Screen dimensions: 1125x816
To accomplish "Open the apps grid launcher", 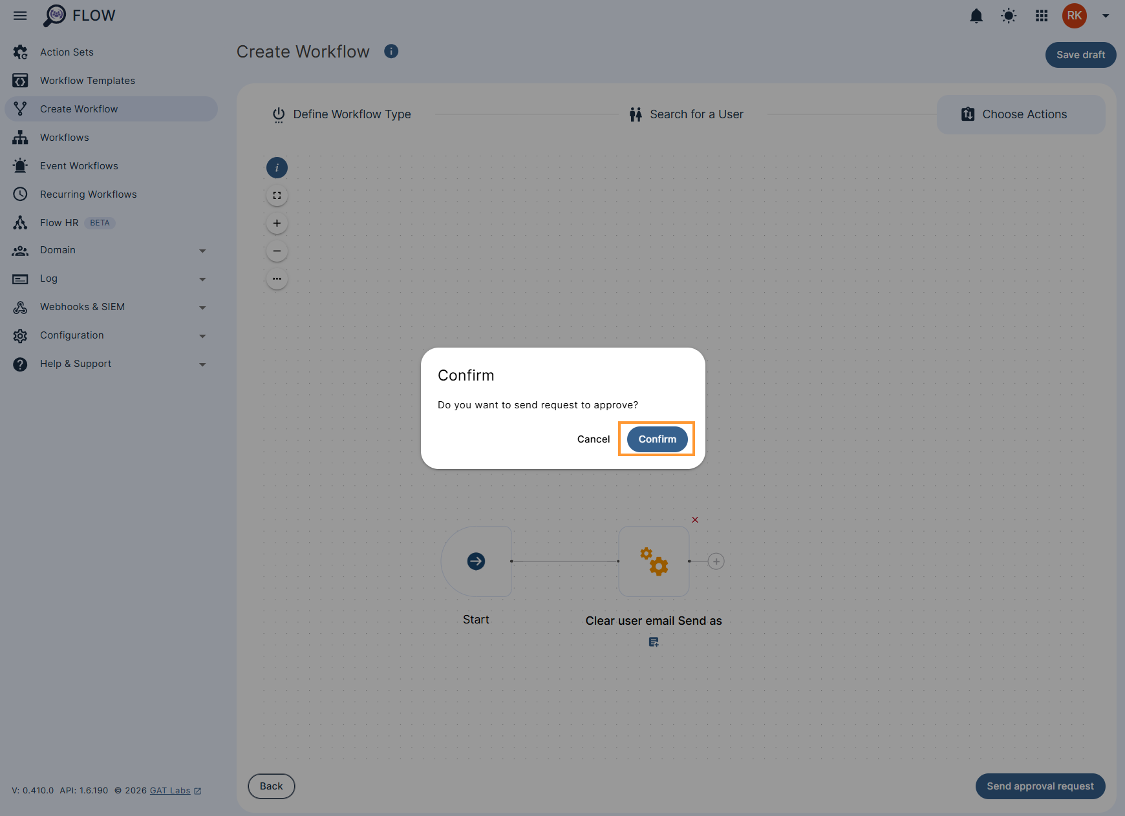I will tap(1041, 16).
